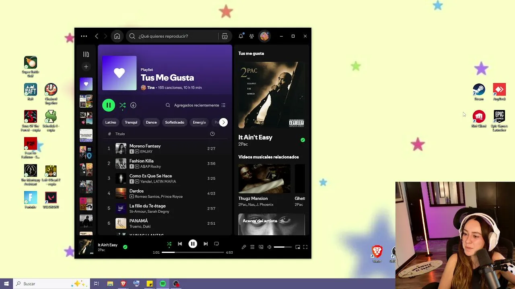Download the Tus Me Gusta playlist
The height and width of the screenshot is (289, 515).
point(133,105)
